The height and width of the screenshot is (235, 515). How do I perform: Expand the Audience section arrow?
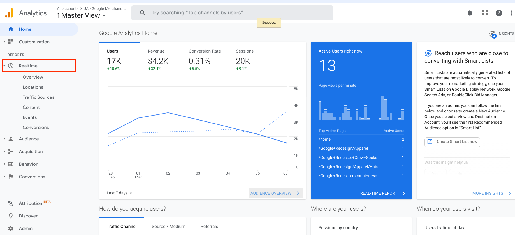[4, 139]
